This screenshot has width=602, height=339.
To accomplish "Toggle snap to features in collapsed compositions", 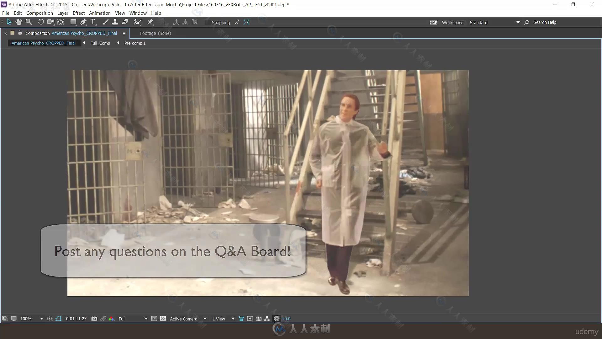I will 246,22.
